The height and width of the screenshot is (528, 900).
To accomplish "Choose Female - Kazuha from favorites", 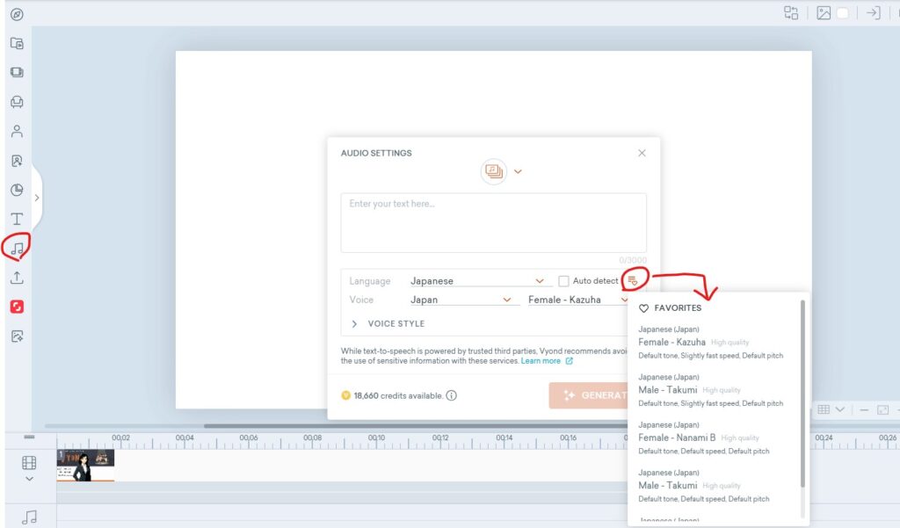I will [x=671, y=342].
